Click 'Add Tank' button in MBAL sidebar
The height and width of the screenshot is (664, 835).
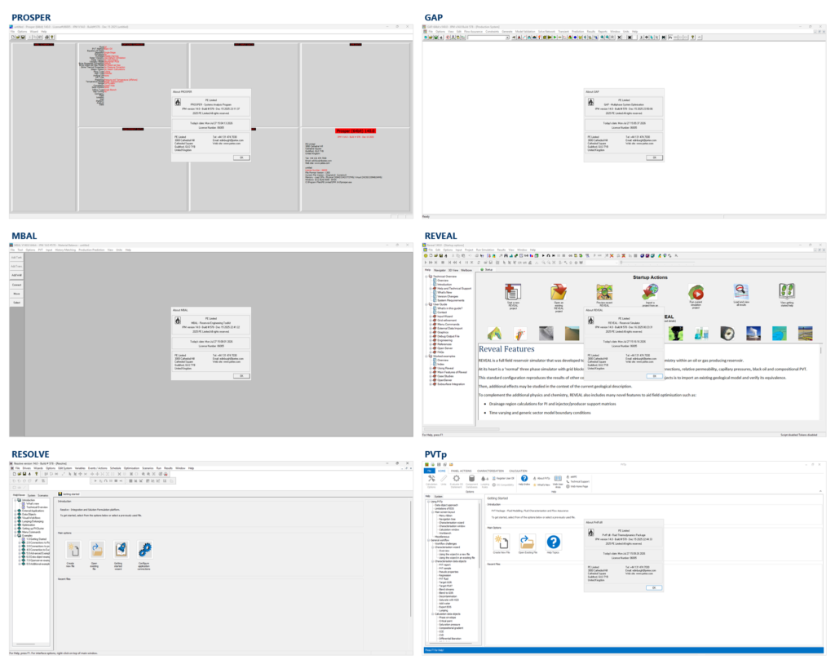pos(16,258)
